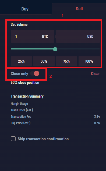The height and width of the screenshot is (171, 106).
Task: Switch to the Buy tab
Action: click(25, 9)
